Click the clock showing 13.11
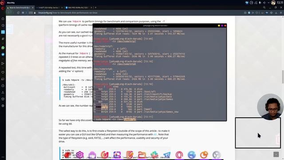284x160 pixels. (280, 3)
